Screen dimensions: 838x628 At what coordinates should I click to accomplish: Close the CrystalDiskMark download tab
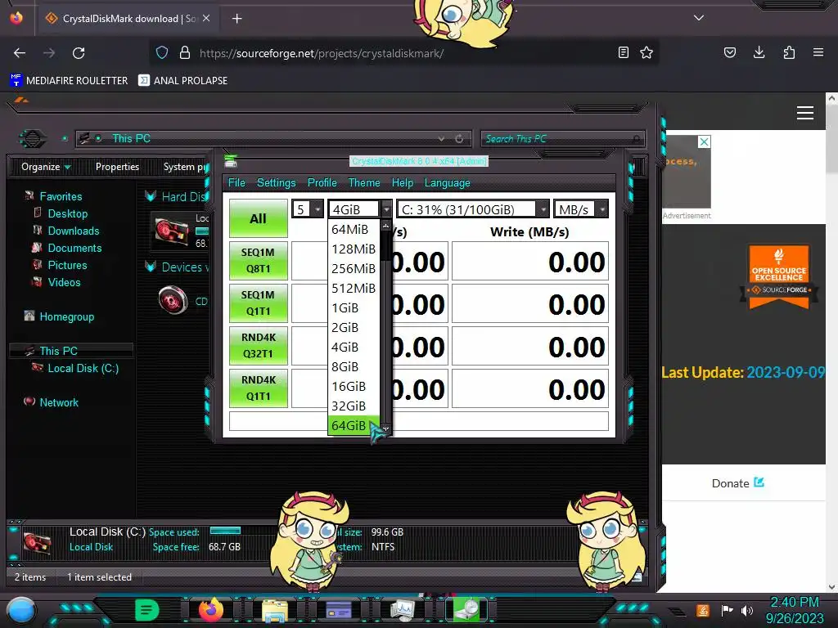click(206, 18)
